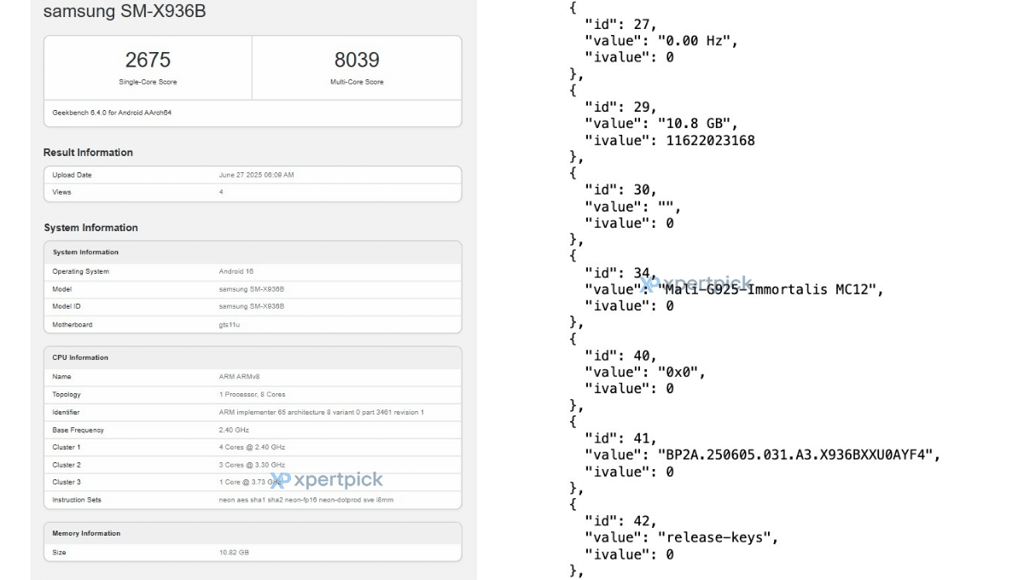The image size is (1024, 580).
Task: Click the Views row
Action: pos(253,192)
